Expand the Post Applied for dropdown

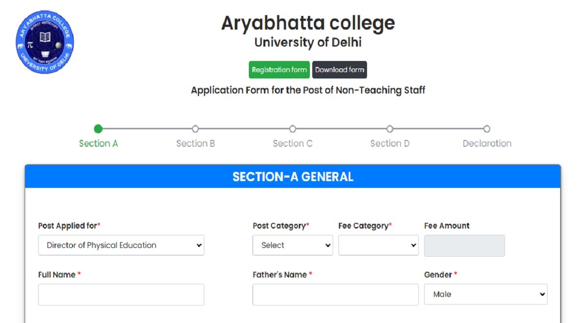(121, 245)
